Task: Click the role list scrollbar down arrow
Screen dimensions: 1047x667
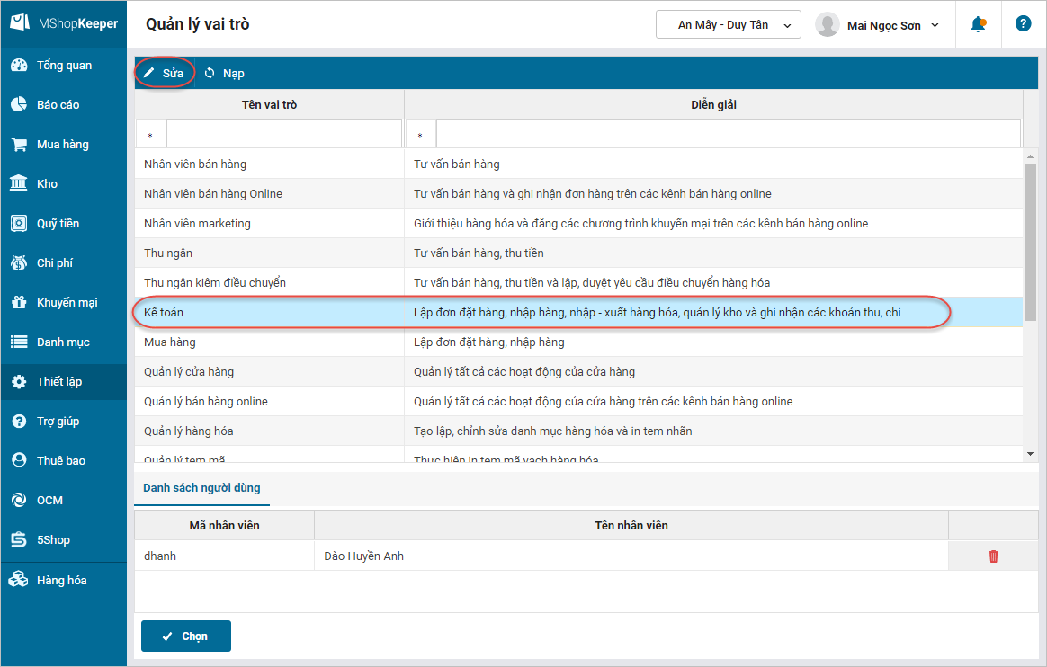Action: pyautogui.click(x=1030, y=454)
